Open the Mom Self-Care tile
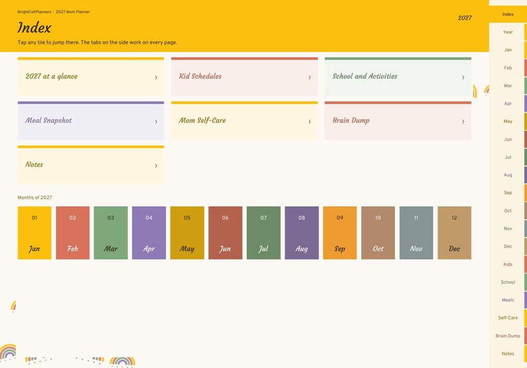 [244, 121]
